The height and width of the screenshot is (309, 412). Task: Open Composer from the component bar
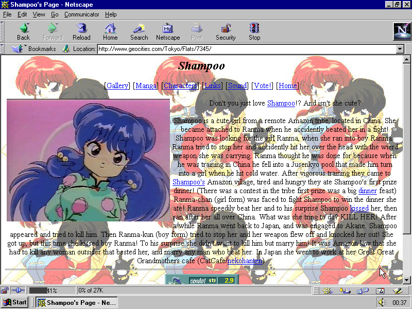(398, 290)
